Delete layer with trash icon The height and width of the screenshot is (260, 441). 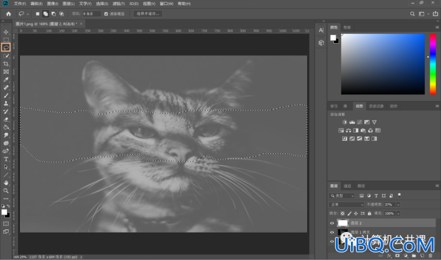[x=430, y=256]
